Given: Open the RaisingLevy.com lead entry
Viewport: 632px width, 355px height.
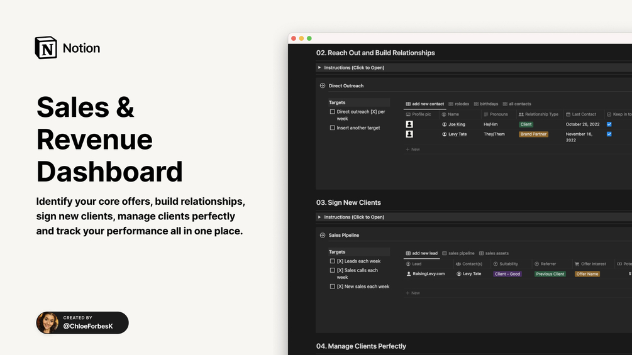Looking at the screenshot, I should coord(428,274).
